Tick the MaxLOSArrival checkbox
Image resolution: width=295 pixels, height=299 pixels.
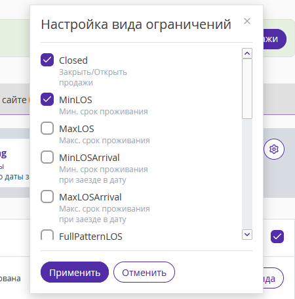47,196
